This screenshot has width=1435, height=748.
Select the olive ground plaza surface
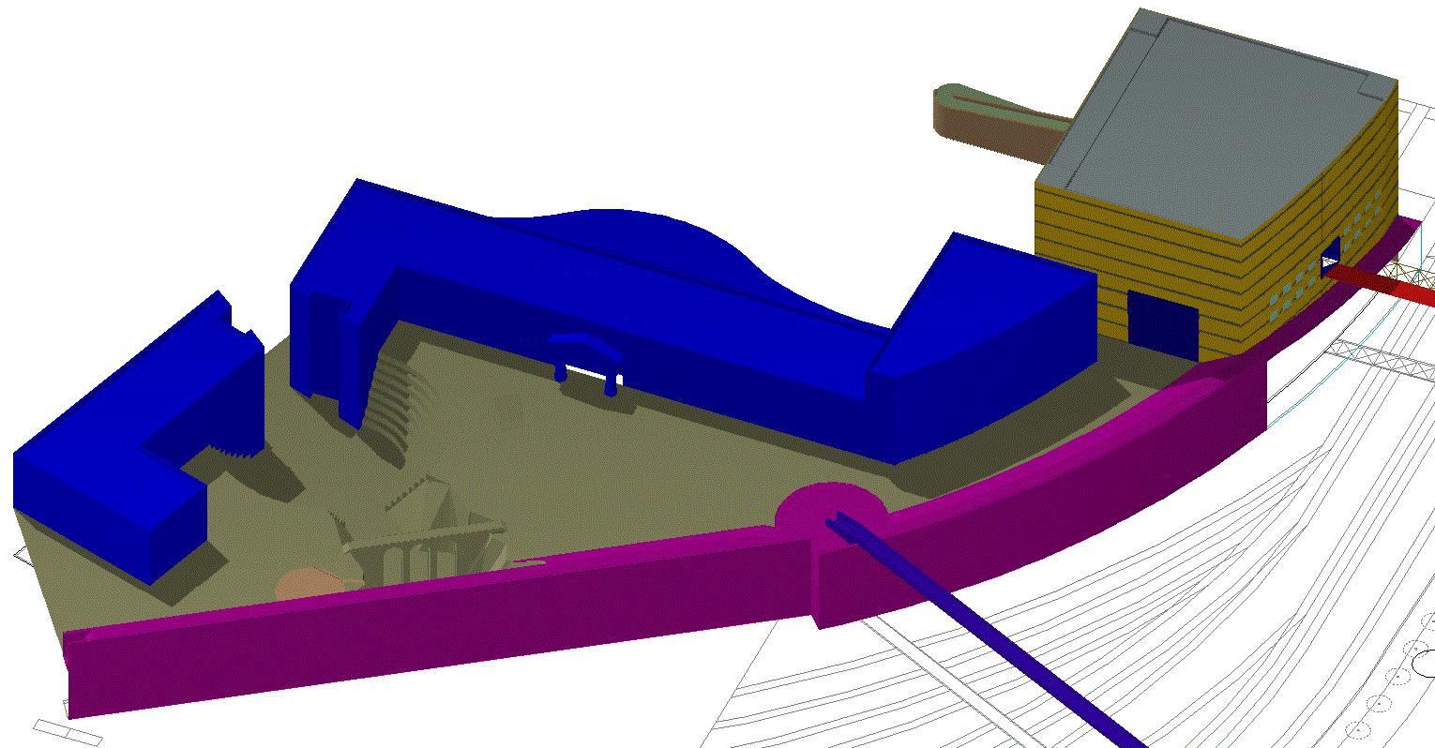(600, 469)
